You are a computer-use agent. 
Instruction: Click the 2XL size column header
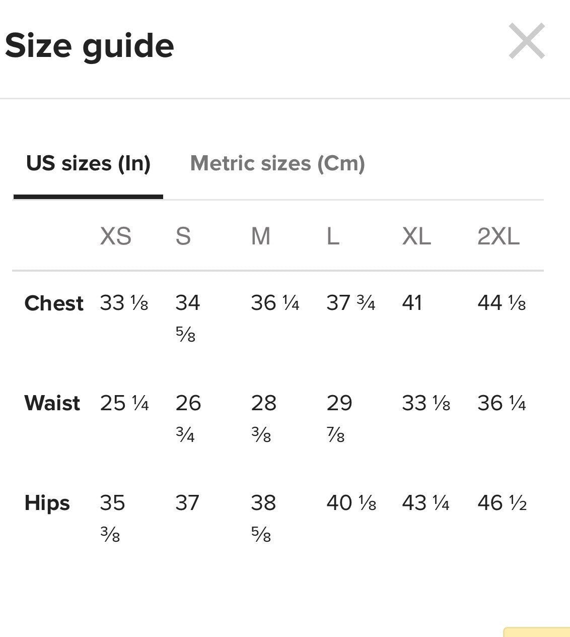(498, 236)
